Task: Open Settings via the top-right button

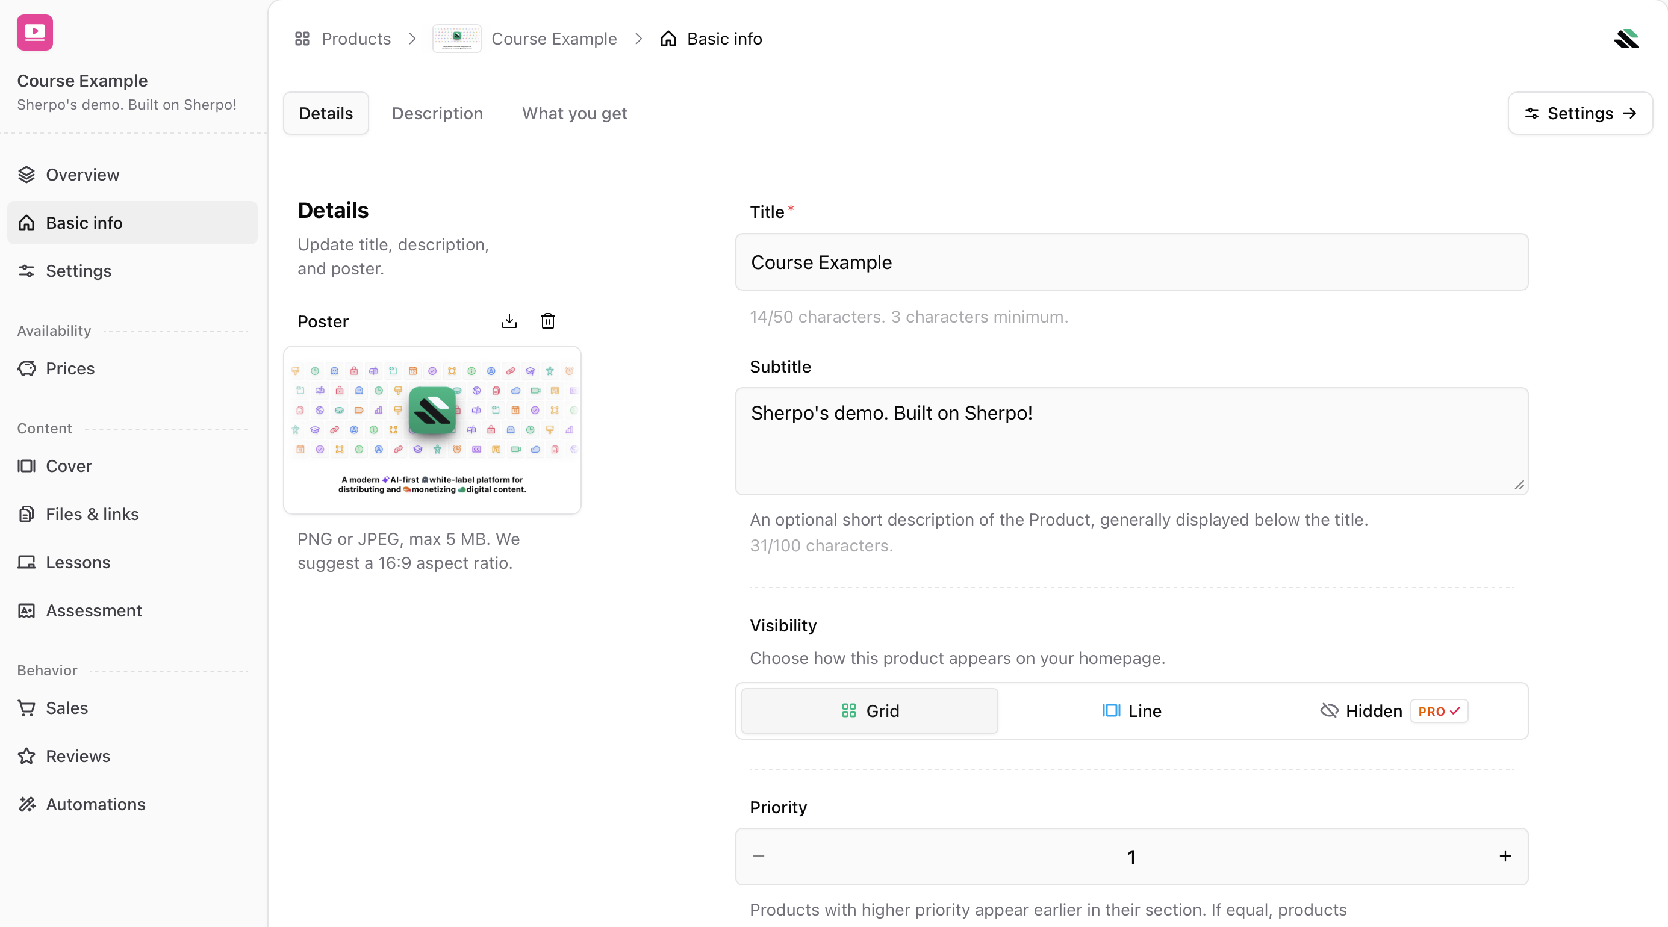Action: point(1580,113)
